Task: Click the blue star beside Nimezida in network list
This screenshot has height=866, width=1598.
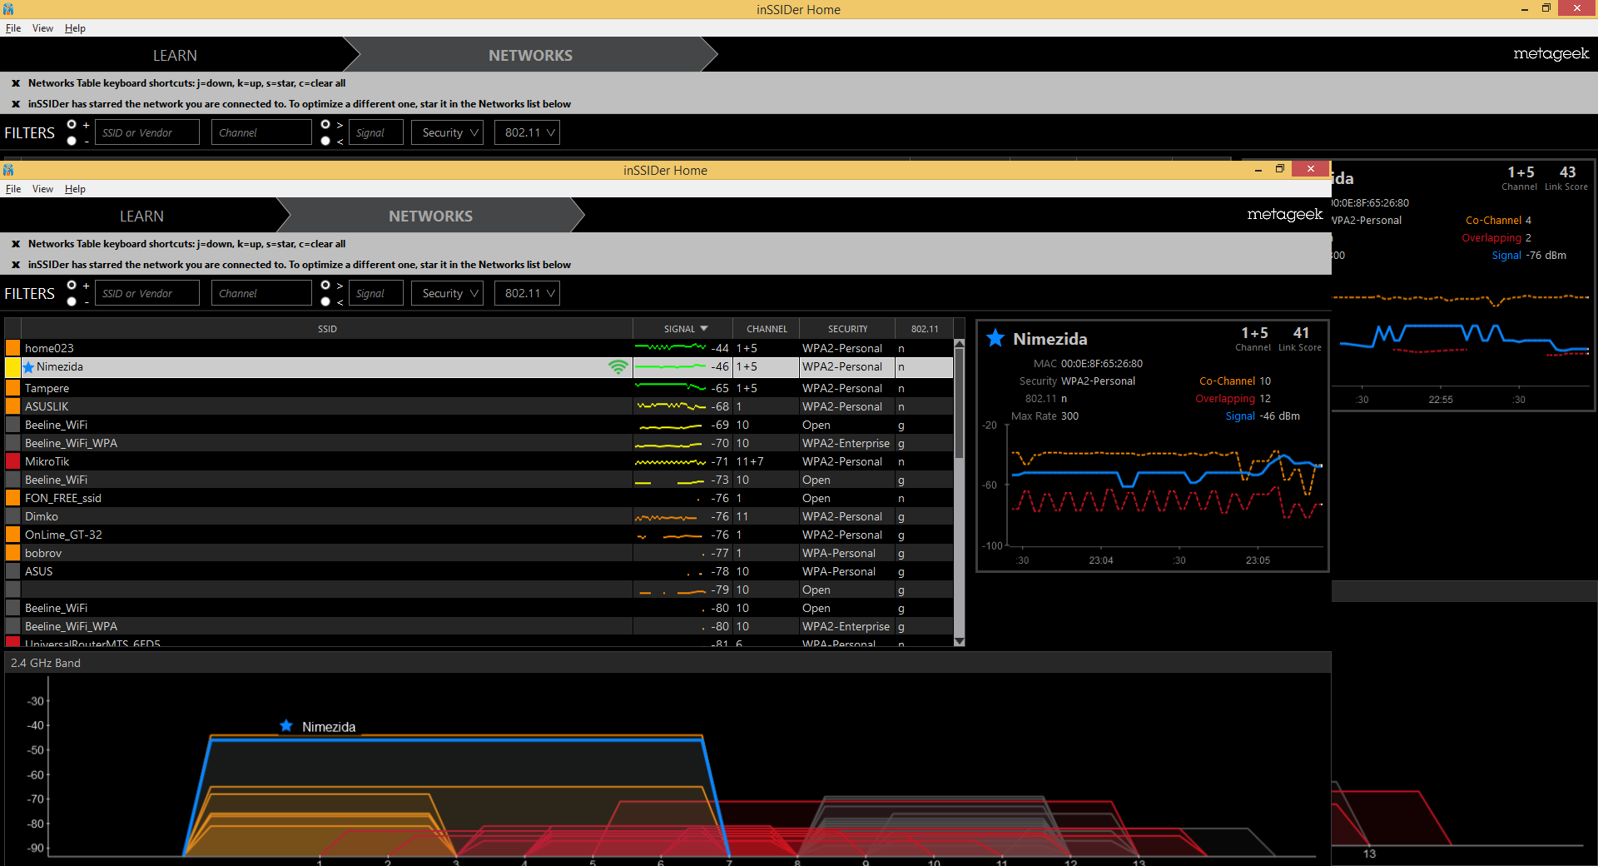Action: point(29,367)
